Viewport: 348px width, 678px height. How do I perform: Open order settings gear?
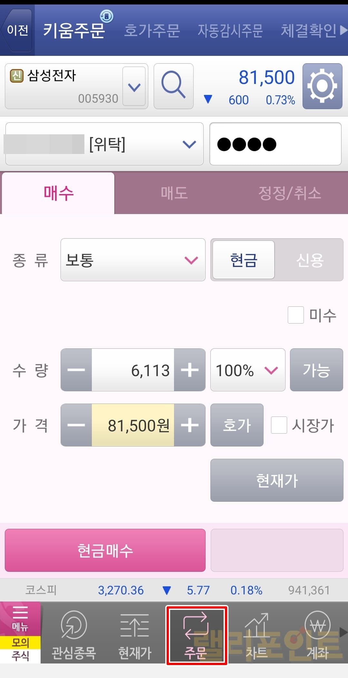point(322,86)
